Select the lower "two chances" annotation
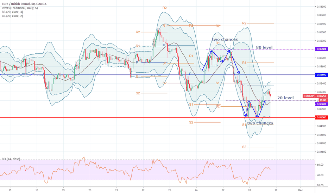The width and height of the screenshot is (328, 193). tap(260, 123)
